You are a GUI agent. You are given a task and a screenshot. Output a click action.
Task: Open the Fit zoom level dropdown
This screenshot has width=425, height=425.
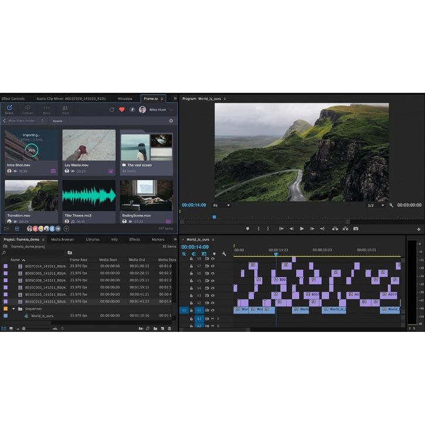pyautogui.click(x=221, y=205)
